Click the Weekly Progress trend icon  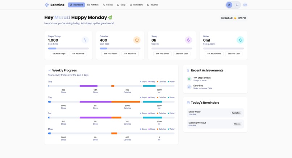coord(50,70)
